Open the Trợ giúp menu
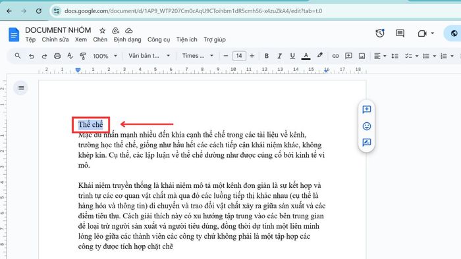461x259 pixels. (215, 39)
